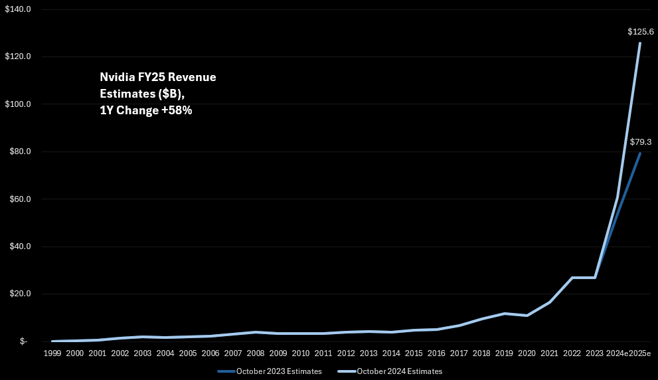The height and width of the screenshot is (380, 658).
Task: Click the $100.0 y-axis label
Action: [x=18, y=104]
